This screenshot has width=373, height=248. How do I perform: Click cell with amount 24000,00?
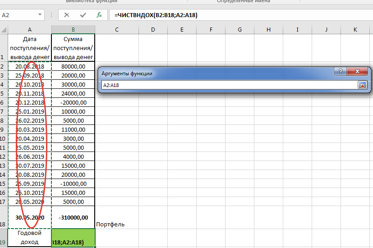(73, 93)
